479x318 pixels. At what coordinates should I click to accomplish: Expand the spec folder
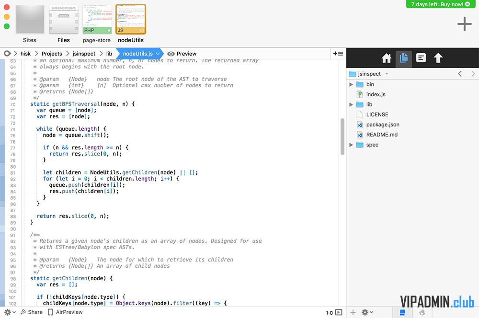tap(351, 145)
